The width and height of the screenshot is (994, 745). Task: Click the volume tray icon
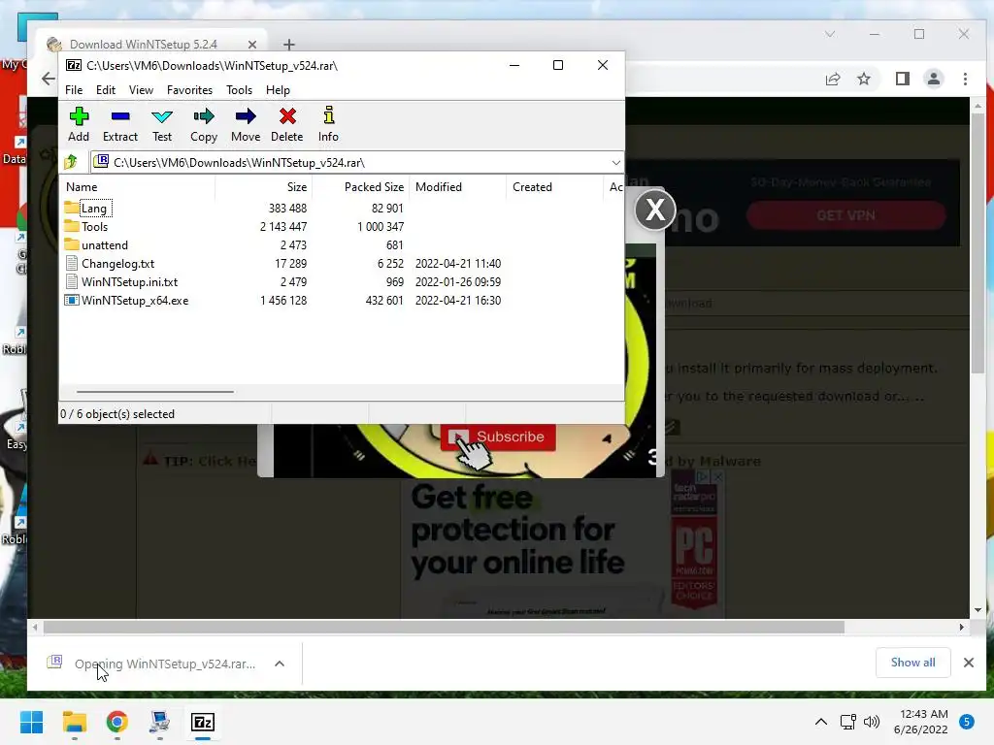(x=872, y=722)
